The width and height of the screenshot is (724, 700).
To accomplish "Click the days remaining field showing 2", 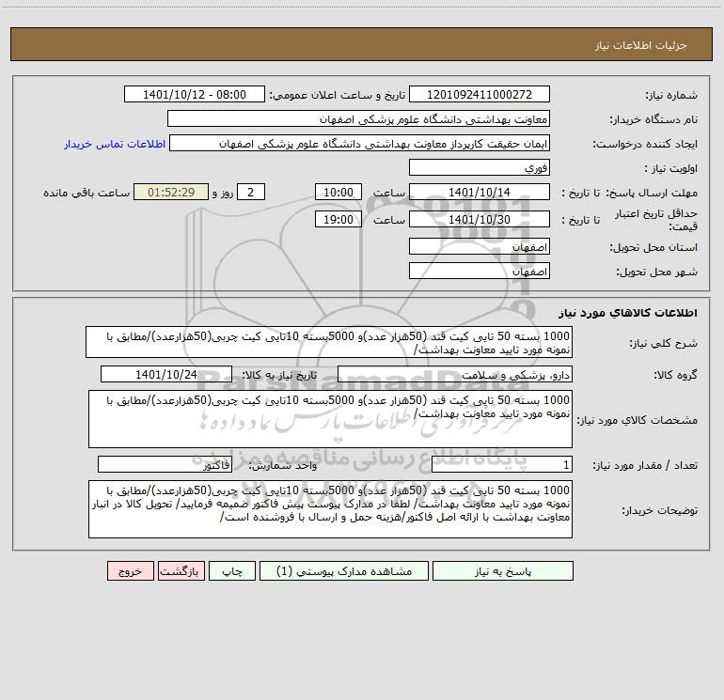I will pyautogui.click(x=251, y=192).
